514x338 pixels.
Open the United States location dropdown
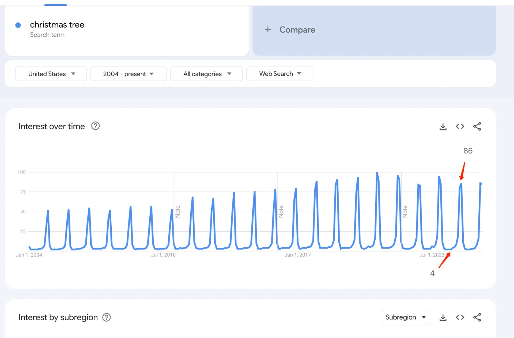pyautogui.click(x=51, y=74)
